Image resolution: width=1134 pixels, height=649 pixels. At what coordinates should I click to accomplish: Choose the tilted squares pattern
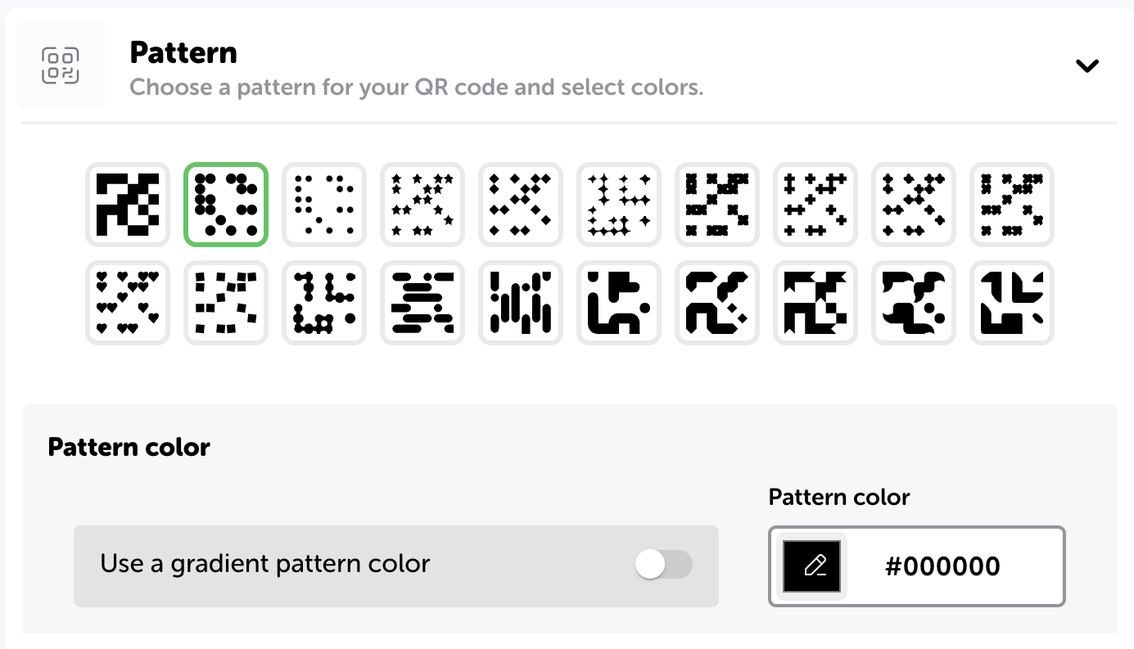click(226, 303)
